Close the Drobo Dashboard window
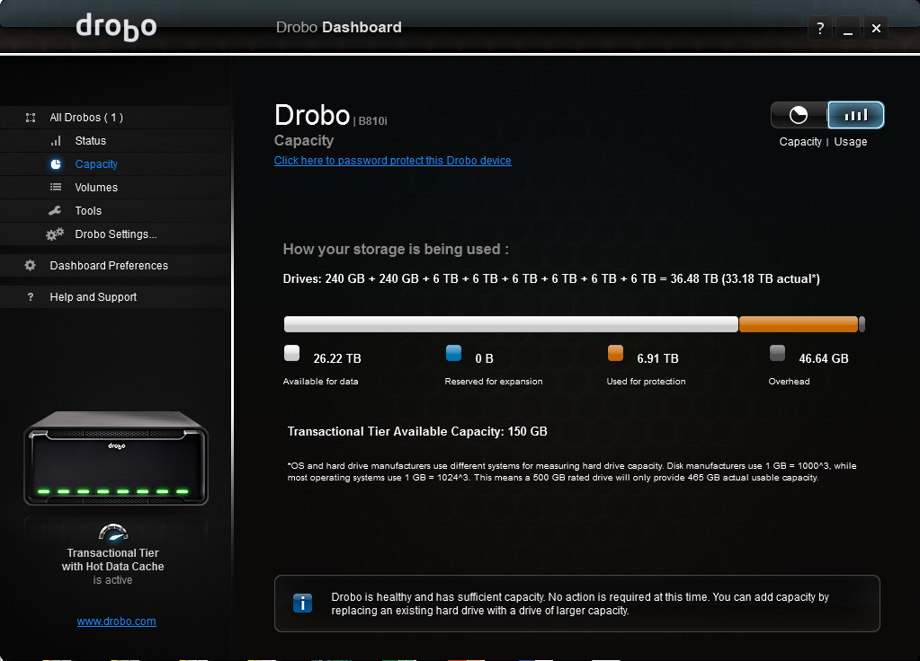The height and width of the screenshot is (661, 920). [876, 28]
